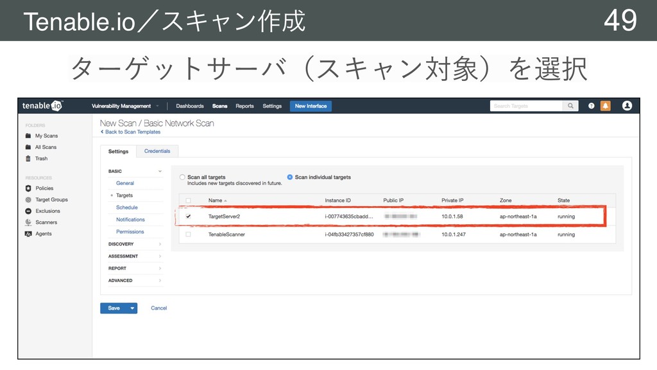Open Vulnerability Management dropdown
The height and width of the screenshot is (370, 657).
coord(125,106)
